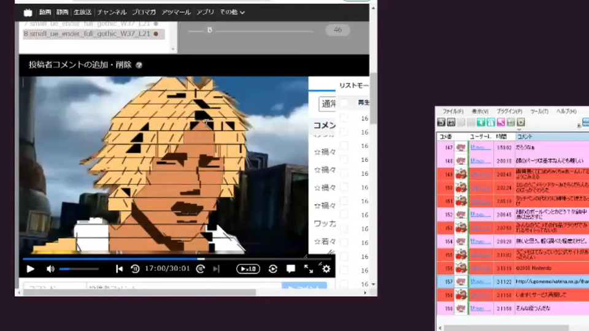Viewport: 589px width, 331px height.
Task: Go to 生放送 in the top navigation
Action: coord(82,12)
